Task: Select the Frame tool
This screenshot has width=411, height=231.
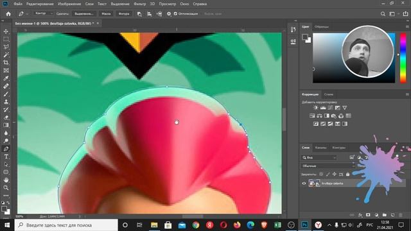Action: click(6, 71)
